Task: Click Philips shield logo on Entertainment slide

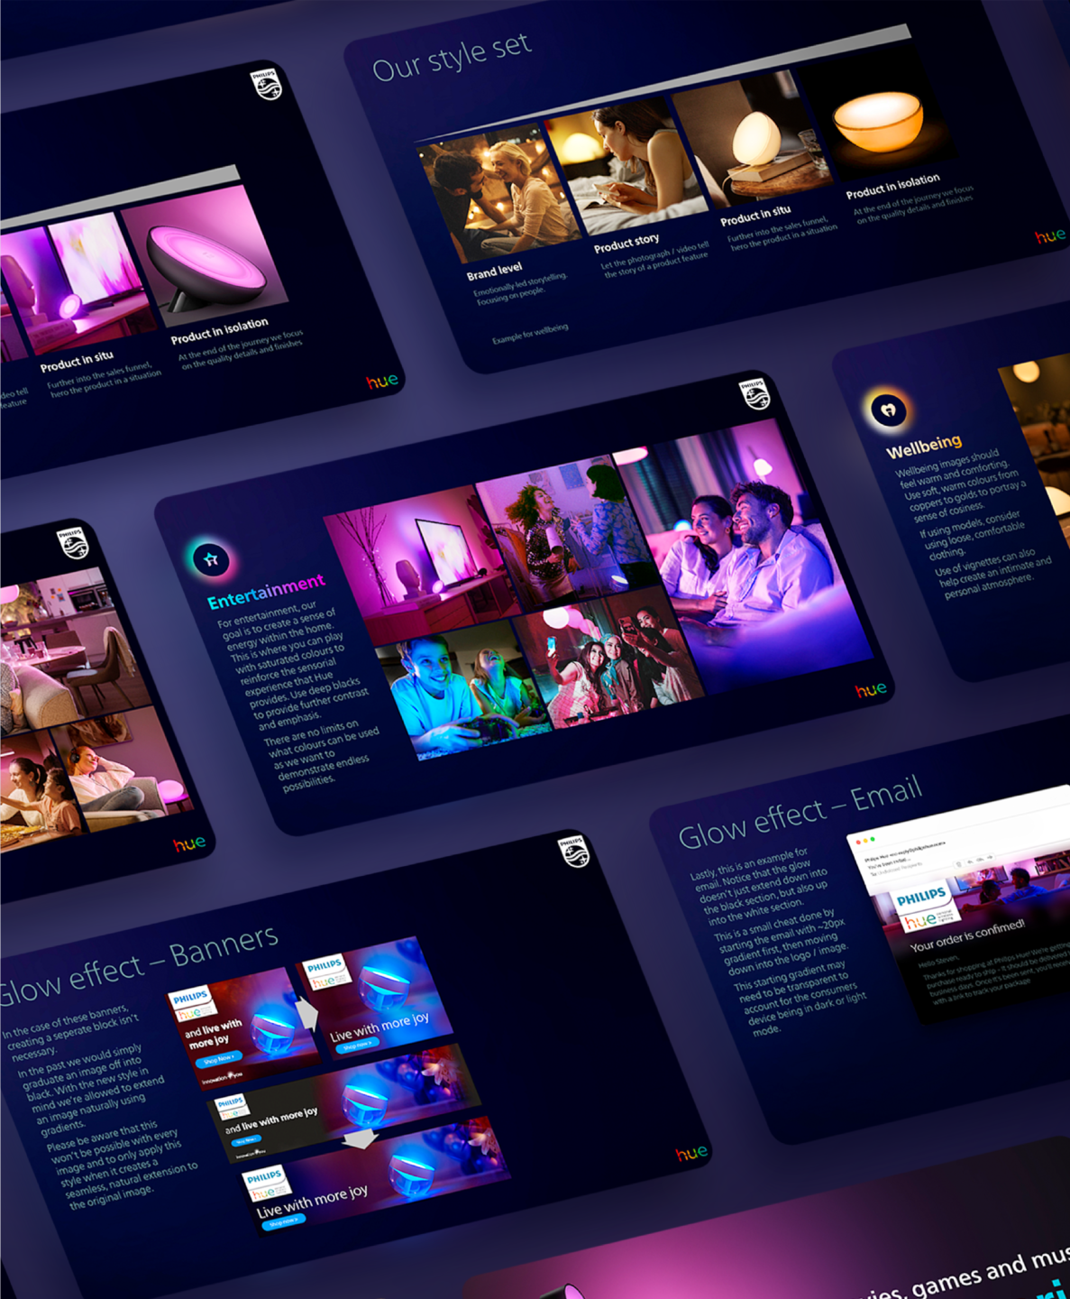Action: coord(754,394)
